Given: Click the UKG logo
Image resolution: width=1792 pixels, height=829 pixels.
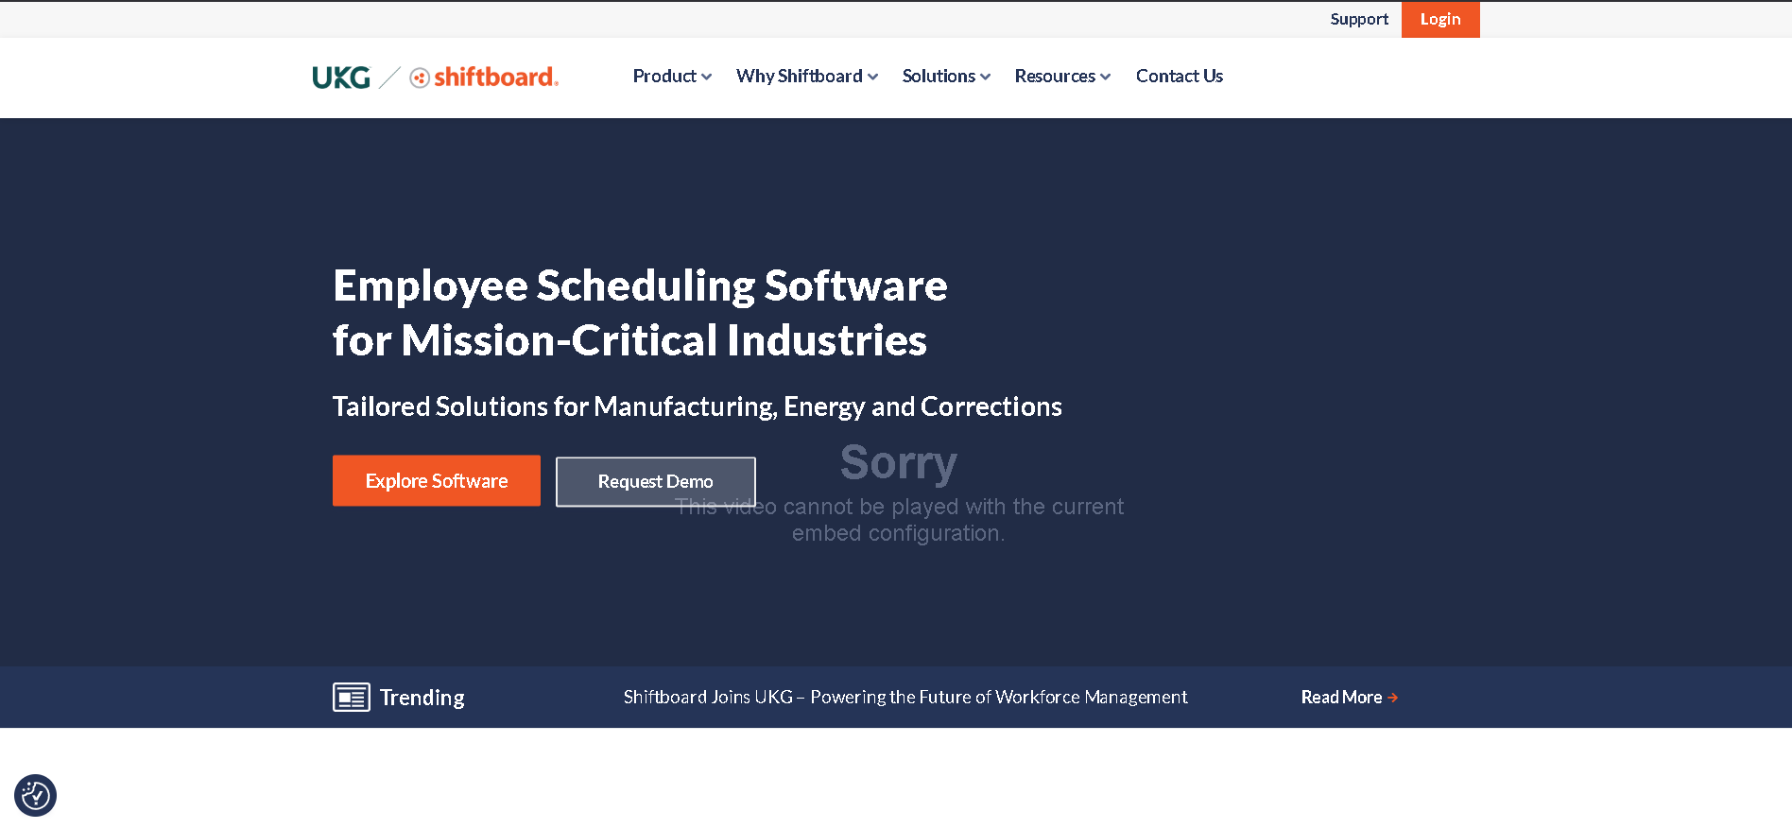Looking at the screenshot, I should tap(341, 78).
